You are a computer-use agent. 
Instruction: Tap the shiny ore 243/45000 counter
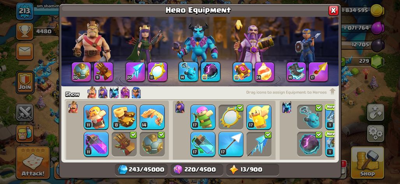point(141,170)
